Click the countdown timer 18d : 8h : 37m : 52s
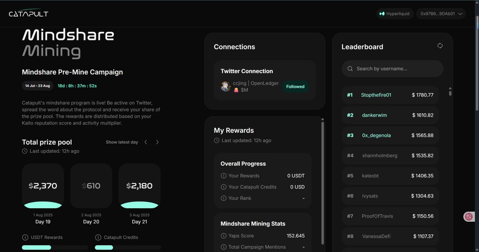The height and width of the screenshot is (252, 479). point(77,86)
